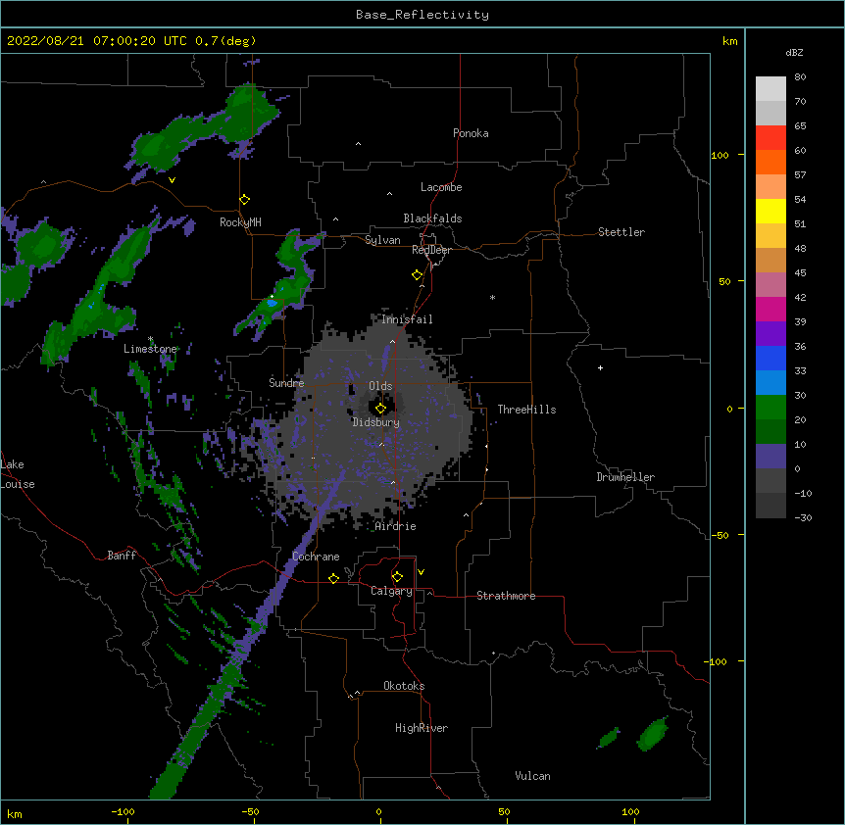
Task: Pick the orange 57-60 dBZ legend swatch
Action: 770,163
